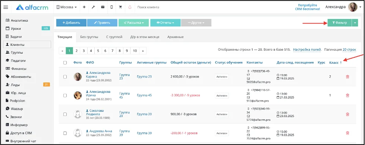Switch to the С группой tab
The height and width of the screenshot is (145, 365).
point(114,37)
